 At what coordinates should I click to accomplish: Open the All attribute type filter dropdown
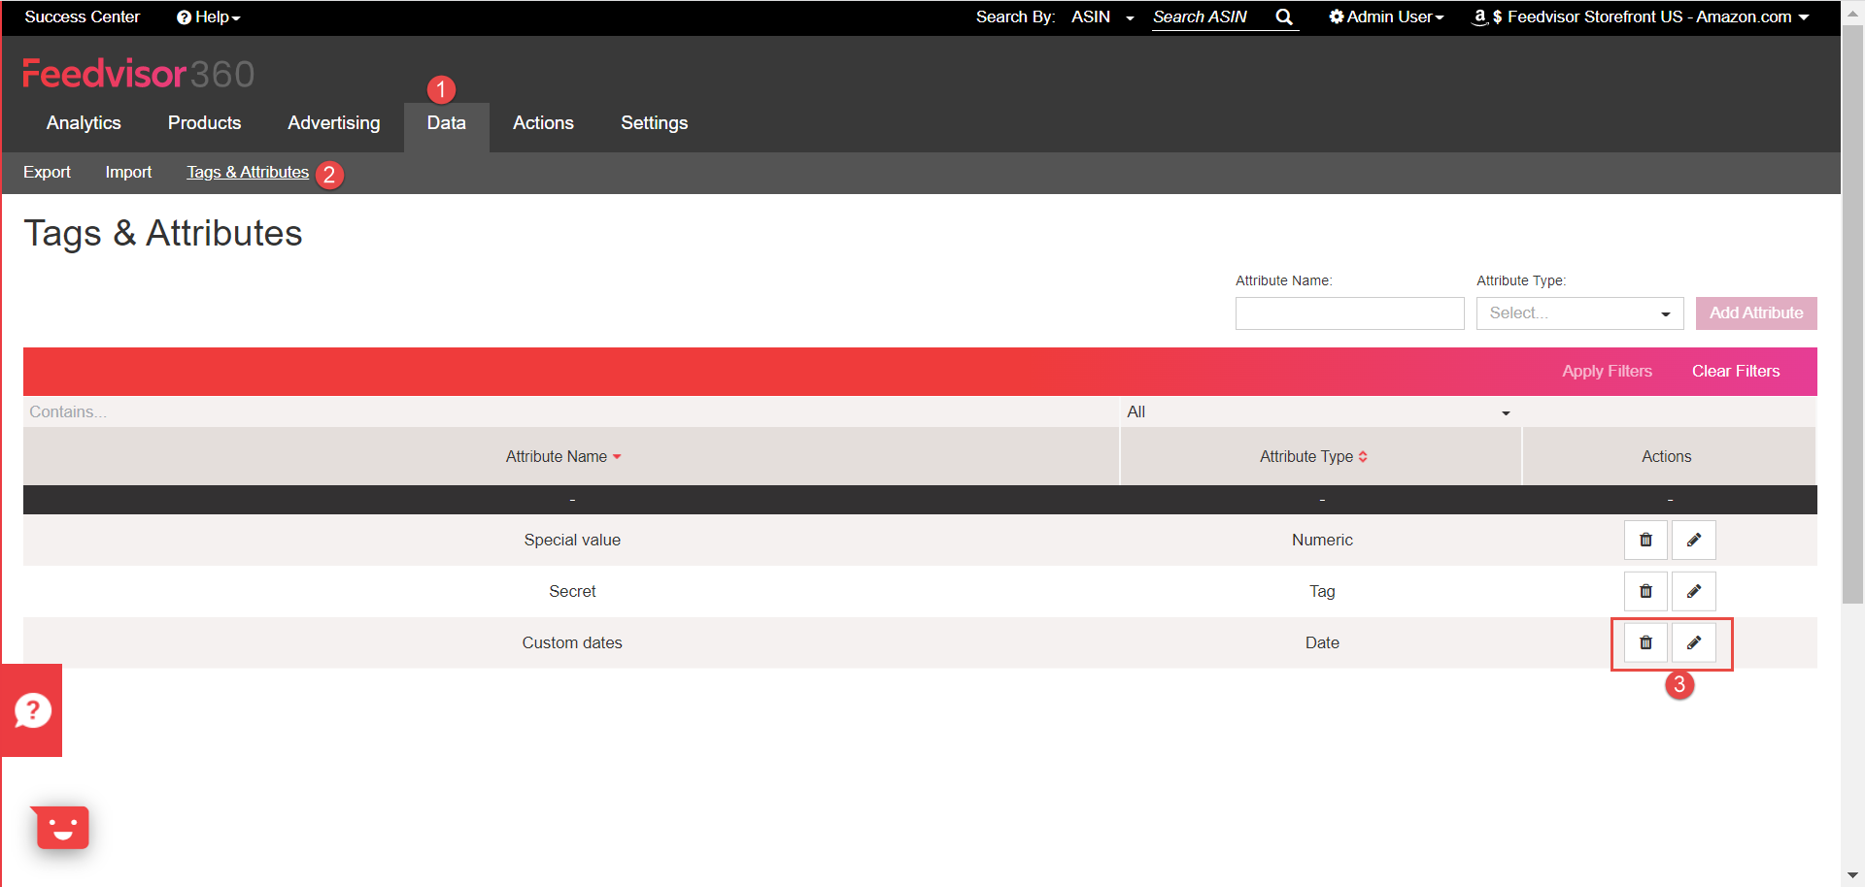coord(1320,412)
